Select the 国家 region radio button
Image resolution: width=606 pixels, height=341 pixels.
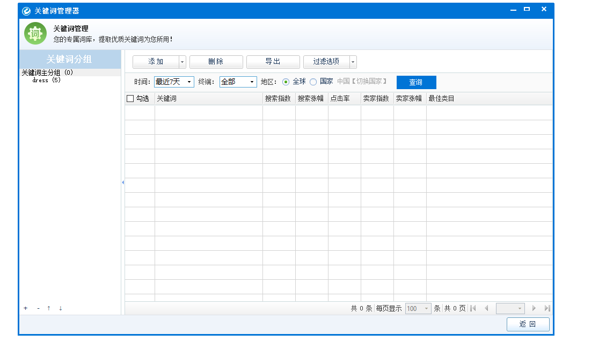click(x=313, y=82)
